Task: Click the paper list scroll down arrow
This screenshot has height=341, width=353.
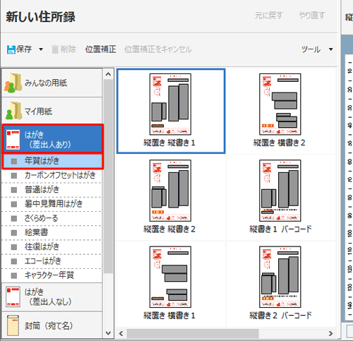Action: (108, 333)
